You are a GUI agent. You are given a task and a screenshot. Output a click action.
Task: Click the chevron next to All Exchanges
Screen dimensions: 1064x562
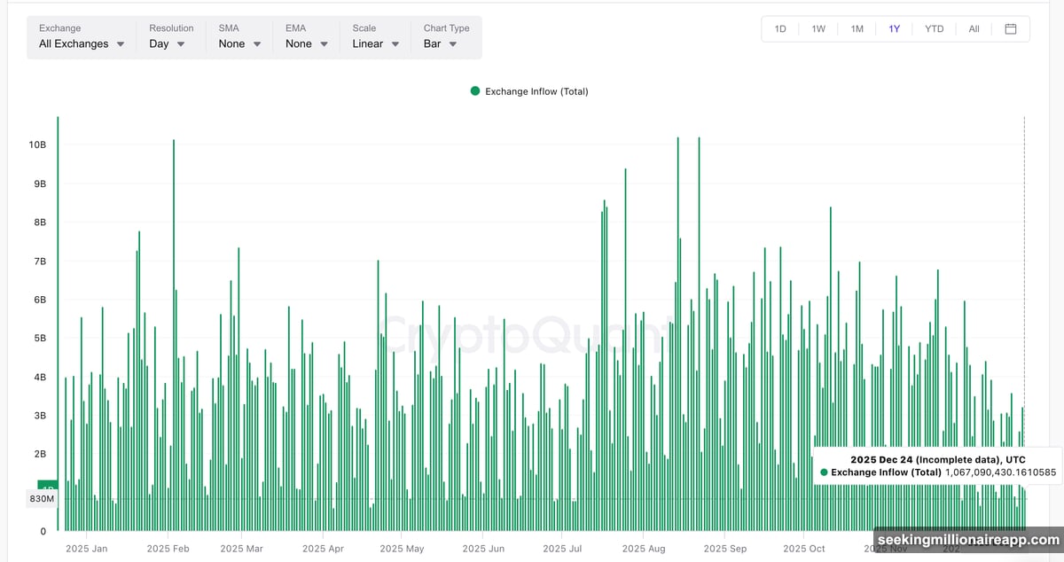[121, 43]
